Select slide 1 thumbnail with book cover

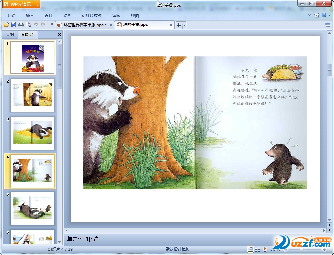(x=32, y=58)
